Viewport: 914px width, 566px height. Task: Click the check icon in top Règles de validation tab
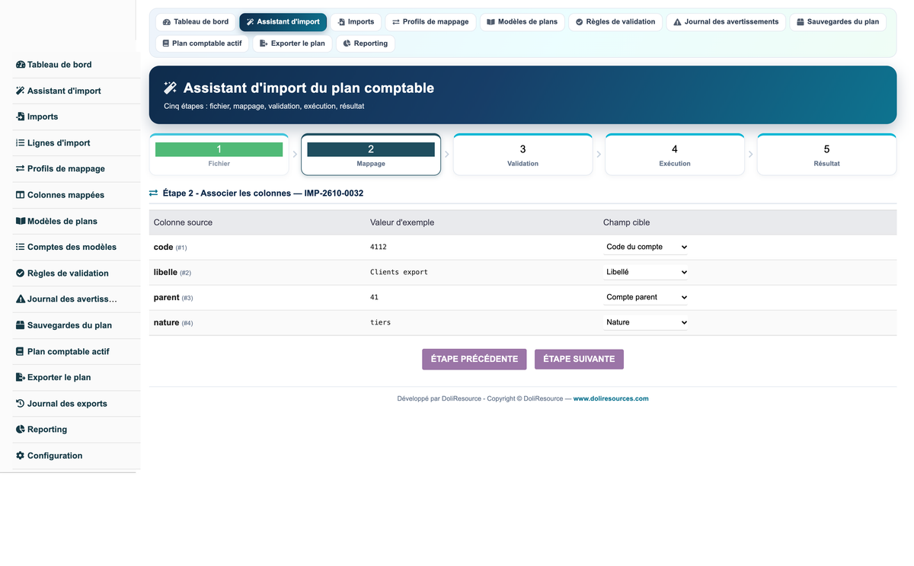[x=579, y=22]
